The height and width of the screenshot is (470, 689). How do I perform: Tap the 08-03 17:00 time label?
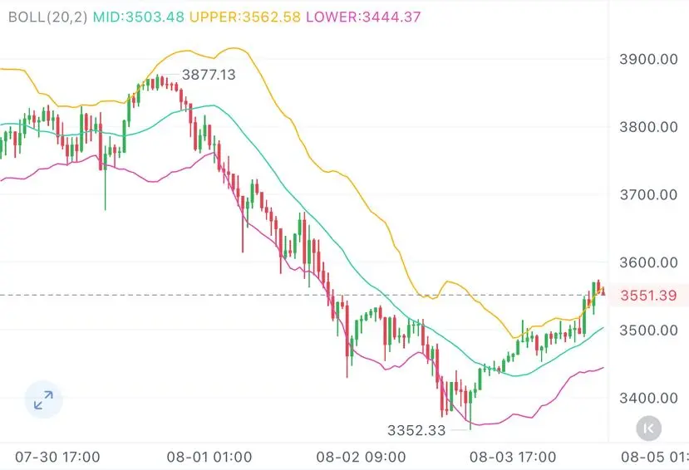pos(513,457)
